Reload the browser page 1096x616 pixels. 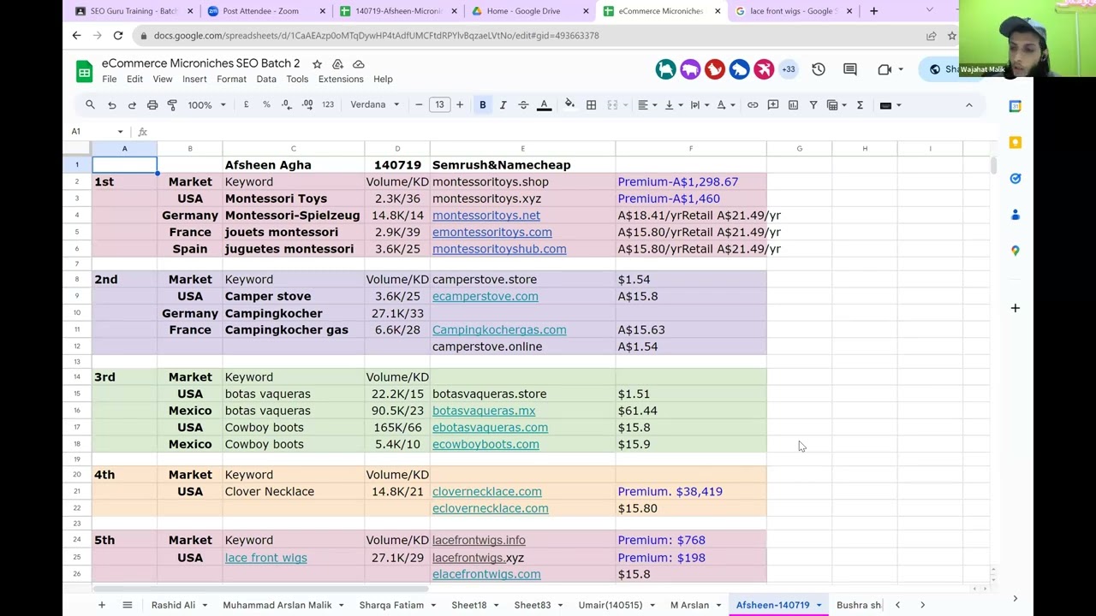click(x=118, y=36)
